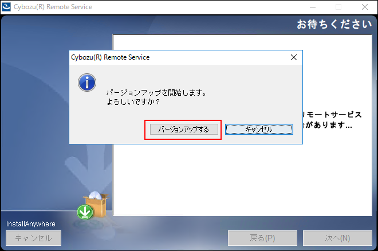The image size is (378, 251).
Task: Click the Cybozu app icon in title bar
Action: click(6, 7)
